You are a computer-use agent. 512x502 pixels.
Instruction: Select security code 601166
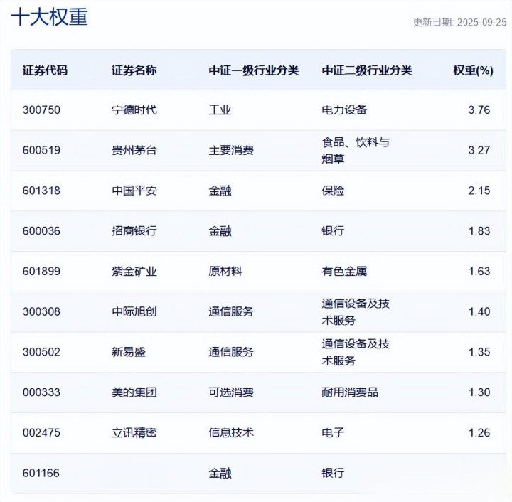pyautogui.click(x=41, y=474)
